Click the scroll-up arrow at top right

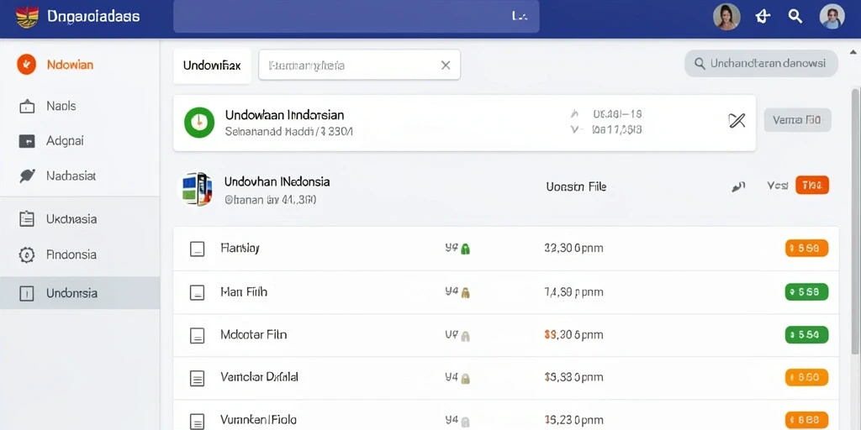coord(853,53)
